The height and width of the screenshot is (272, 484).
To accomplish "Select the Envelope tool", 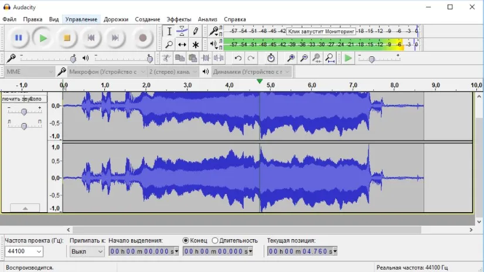I will 182,31.
